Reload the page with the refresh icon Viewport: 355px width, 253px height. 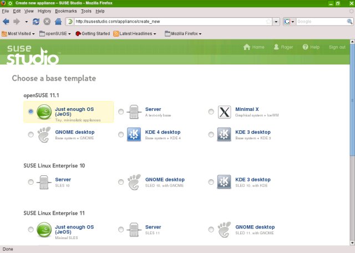point(35,22)
